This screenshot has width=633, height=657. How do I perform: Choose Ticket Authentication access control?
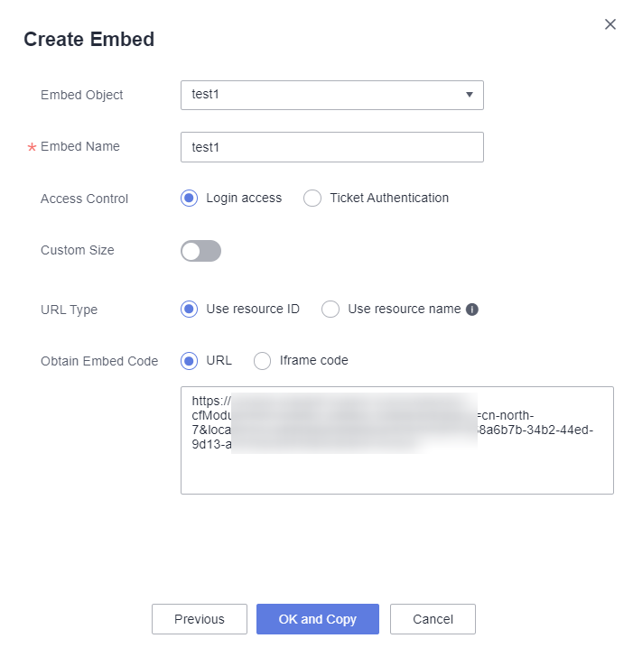[312, 198]
